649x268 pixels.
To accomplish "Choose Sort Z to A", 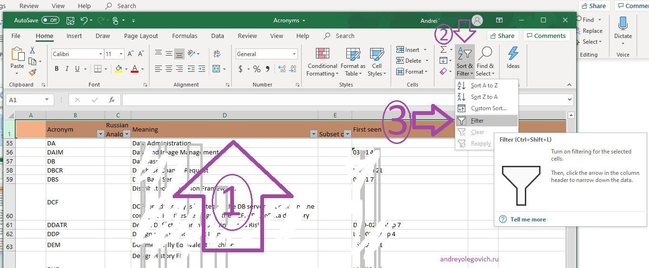I will [x=486, y=97].
